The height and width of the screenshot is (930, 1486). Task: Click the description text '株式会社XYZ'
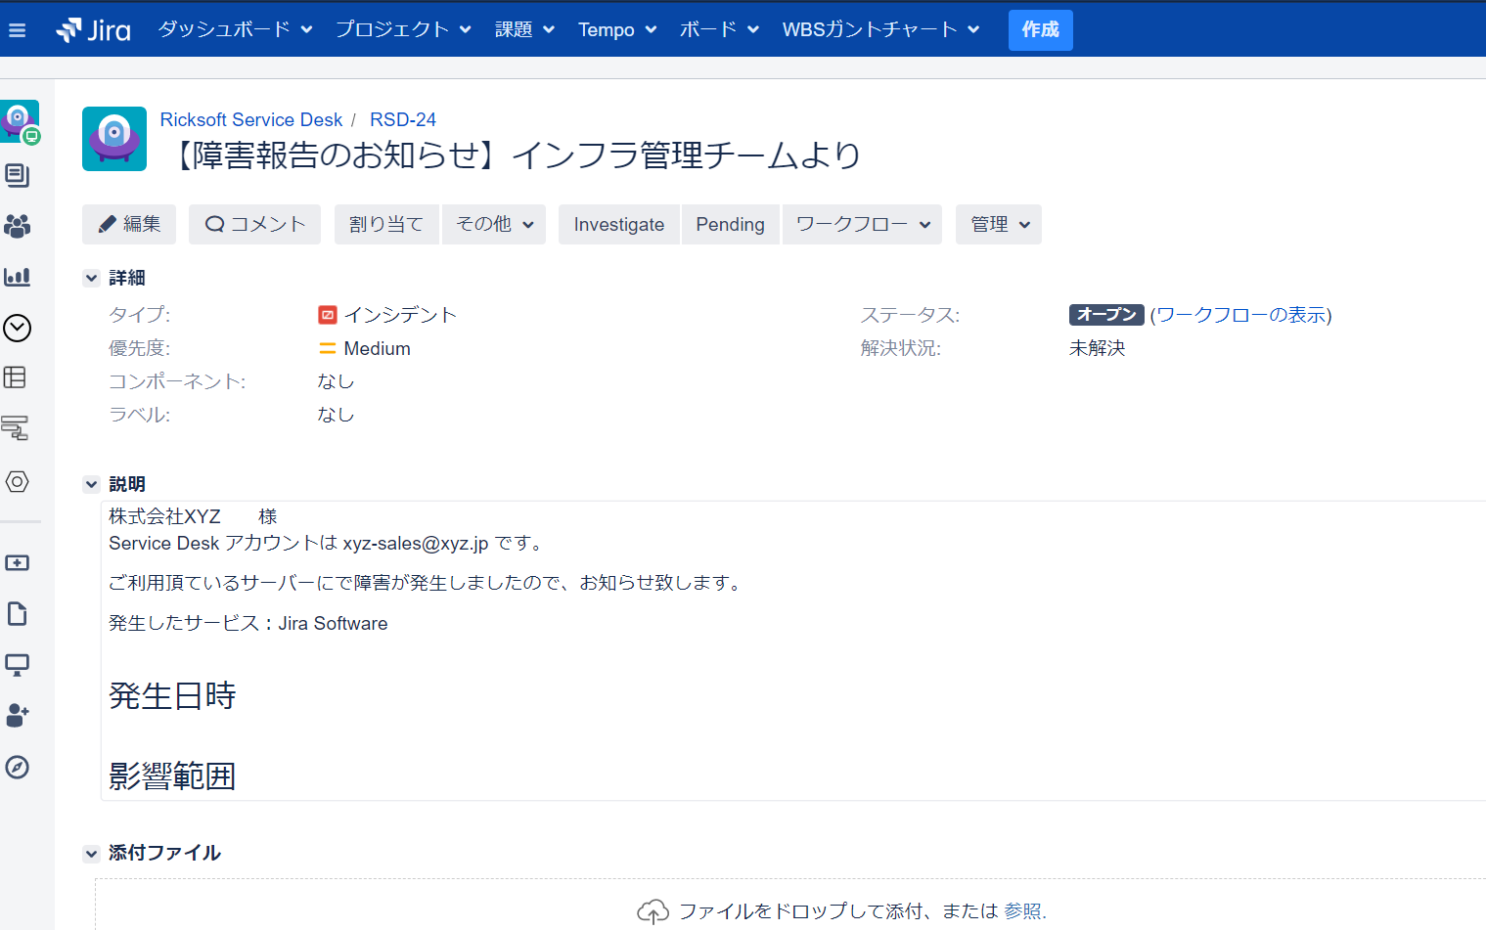(164, 516)
